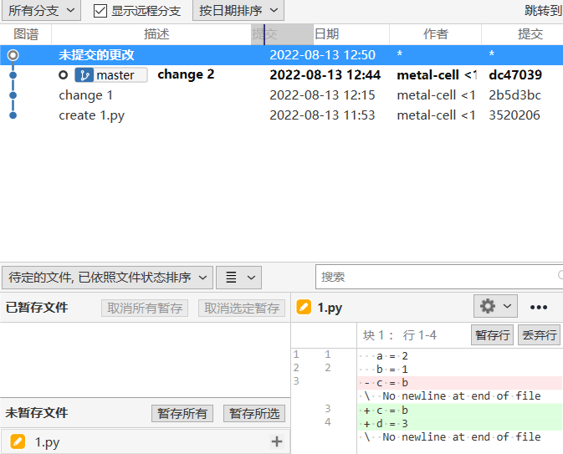The width and height of the screenshot is (563, 454).
Task: Click the 未暂存文件 section header
Action: [x=37, y=413]
